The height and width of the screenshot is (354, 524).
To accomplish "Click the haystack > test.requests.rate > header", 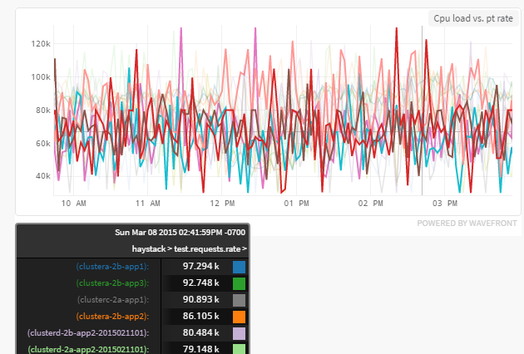I will point(189,249).
